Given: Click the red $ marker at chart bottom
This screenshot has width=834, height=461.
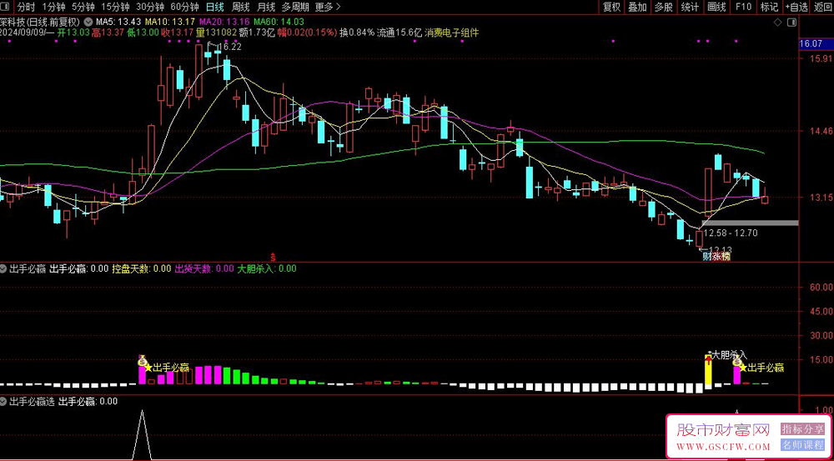Looking at the screenshot, I should coord(274,256).
